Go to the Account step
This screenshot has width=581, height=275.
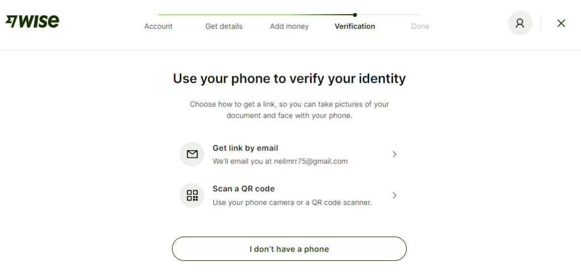[158, 26]
